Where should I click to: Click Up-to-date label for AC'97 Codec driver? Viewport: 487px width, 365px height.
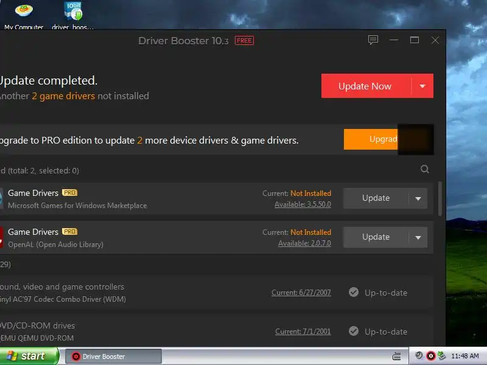386,293
